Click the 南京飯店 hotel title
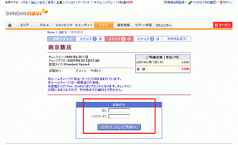This screenshot has width=238, height=145. [x=60, y=47]
